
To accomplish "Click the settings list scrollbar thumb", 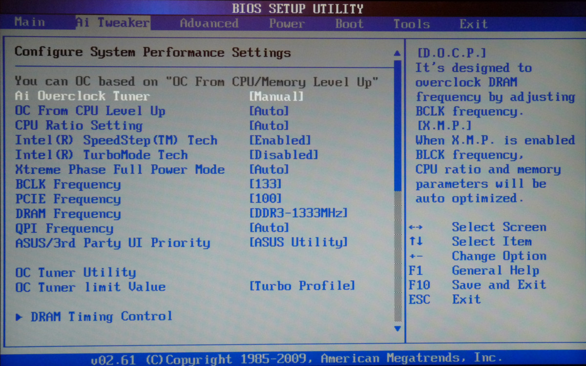I will 398,125.
